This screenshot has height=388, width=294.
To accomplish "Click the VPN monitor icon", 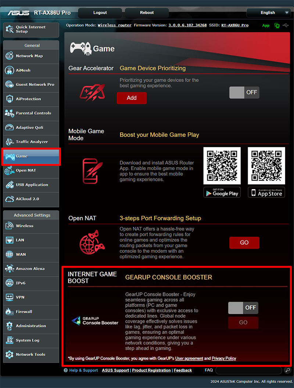I will coord(10,297).
